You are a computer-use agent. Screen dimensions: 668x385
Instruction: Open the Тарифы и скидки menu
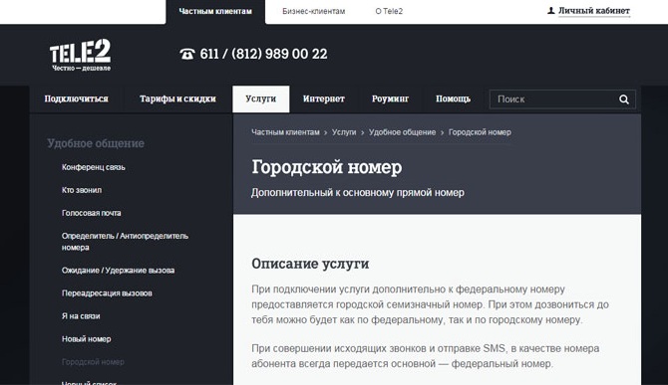click(x=177, y=99)
